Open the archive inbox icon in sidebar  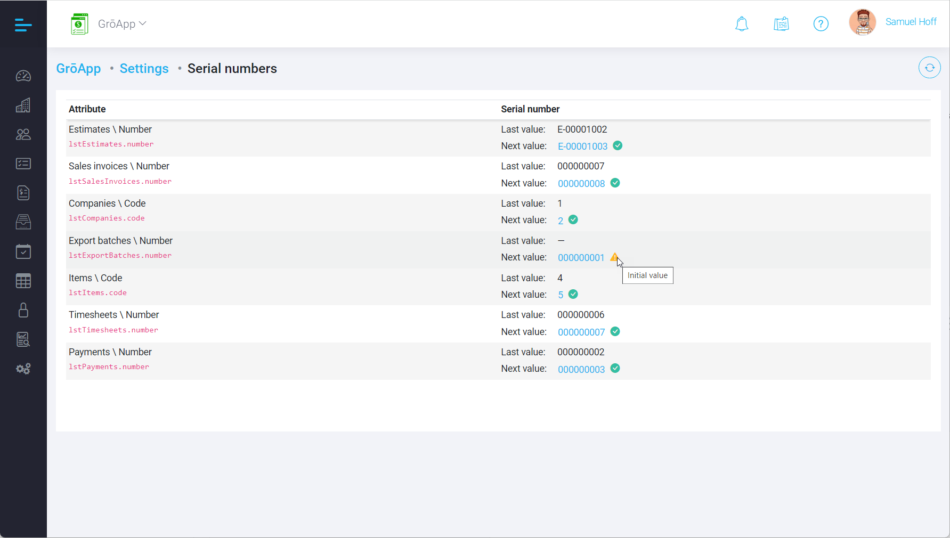(23, 222)
